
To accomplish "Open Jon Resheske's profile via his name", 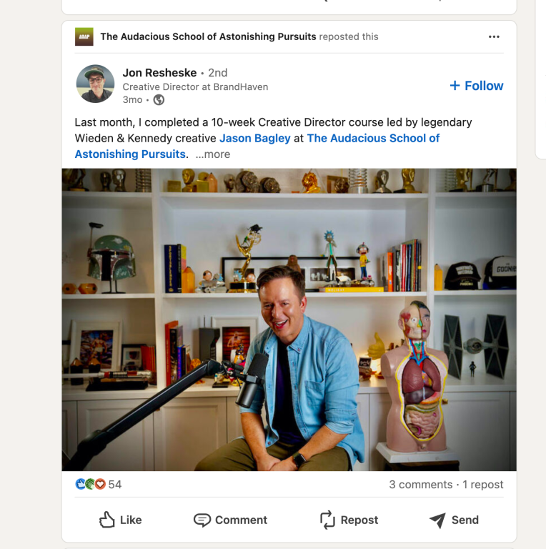I will [160, 72].
